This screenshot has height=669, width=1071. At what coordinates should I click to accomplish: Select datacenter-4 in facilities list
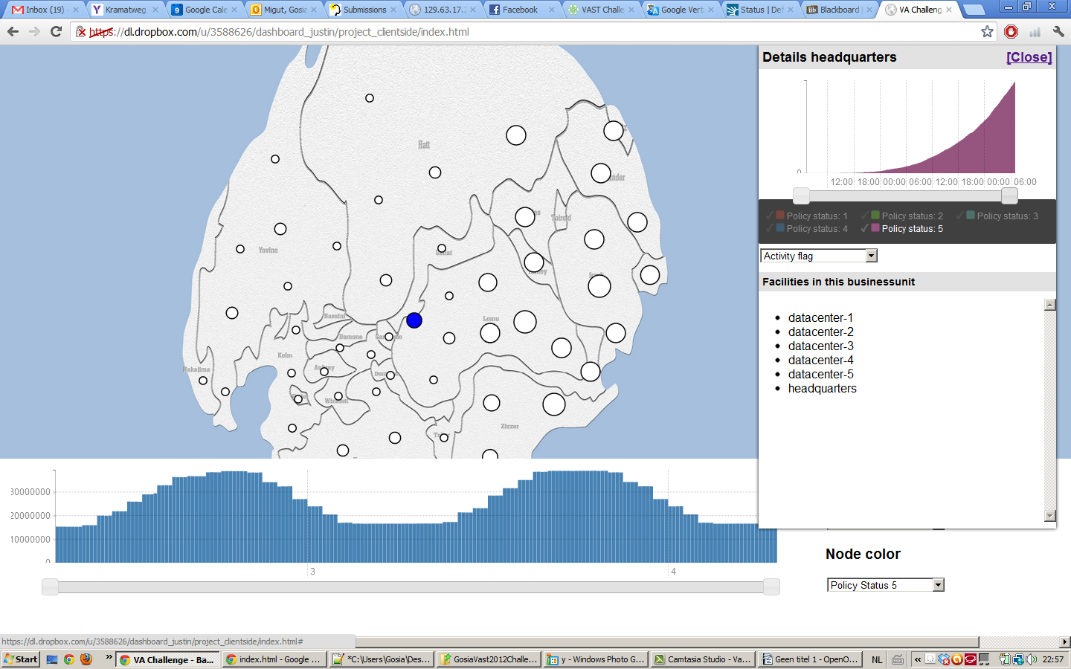coord(820,360)
